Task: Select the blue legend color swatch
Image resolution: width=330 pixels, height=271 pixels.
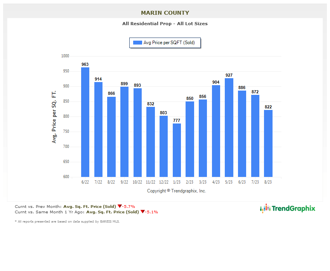Action: point(137,43)
